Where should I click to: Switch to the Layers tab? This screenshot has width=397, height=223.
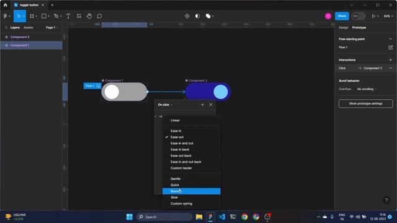click(15, 27)
